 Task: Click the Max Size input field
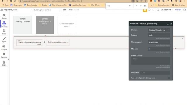click(159, 49)
